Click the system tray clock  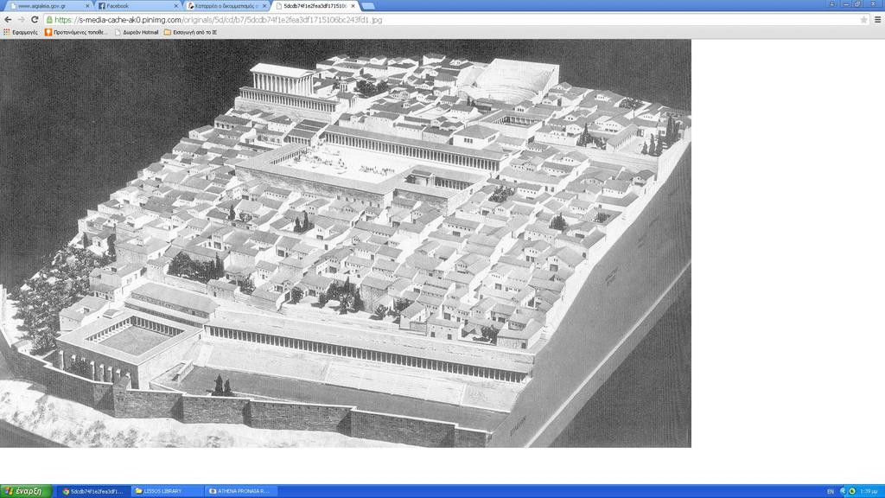pos(869,492)
